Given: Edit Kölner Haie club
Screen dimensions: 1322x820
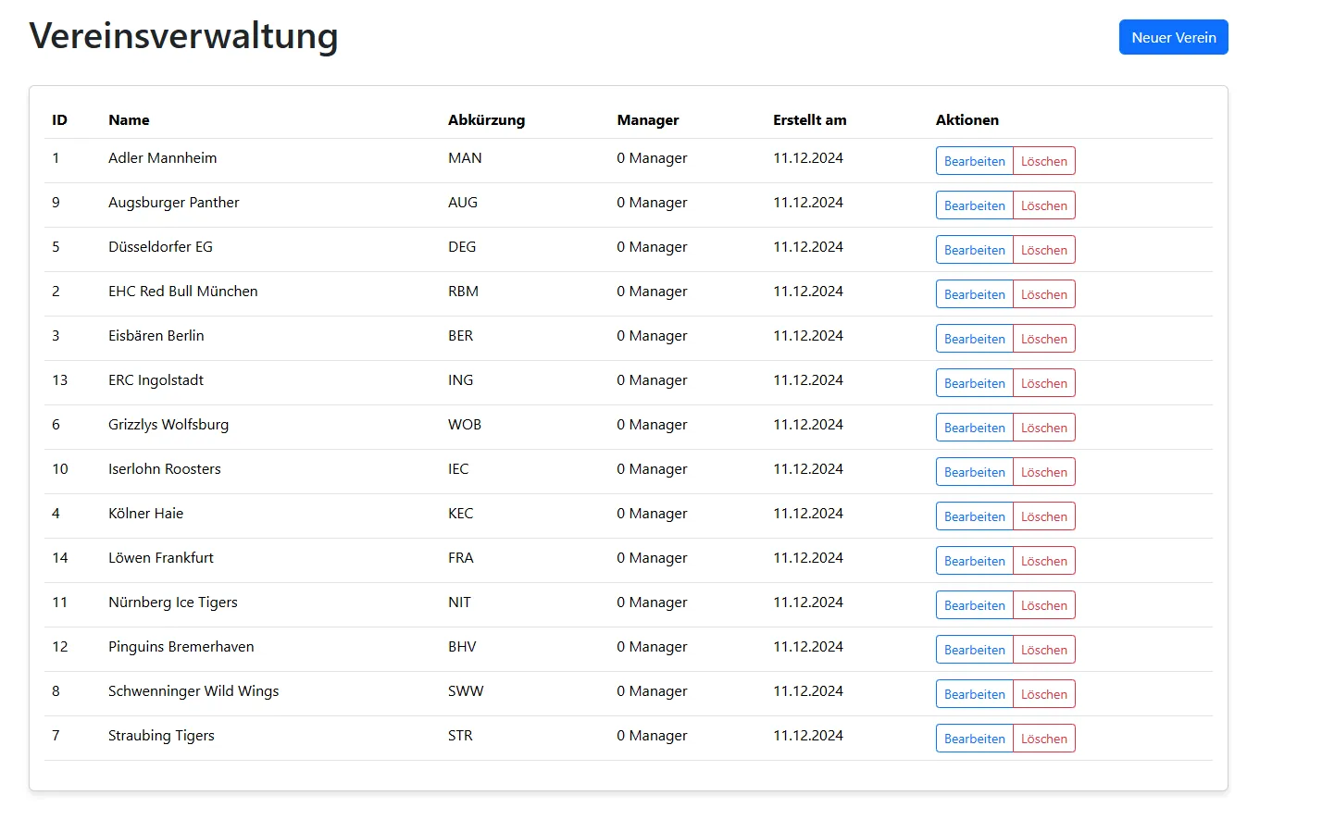Looking at the screenshot, I should (x=974, y=516).
